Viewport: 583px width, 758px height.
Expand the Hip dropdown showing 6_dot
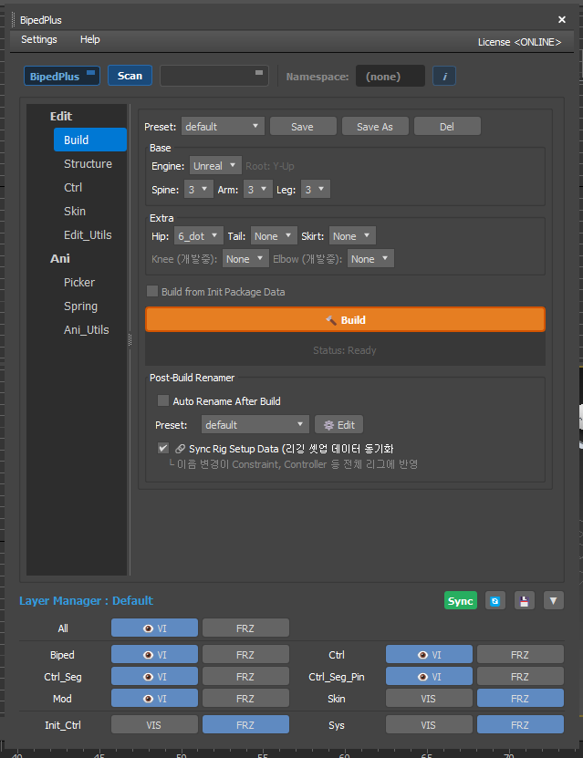197,236
